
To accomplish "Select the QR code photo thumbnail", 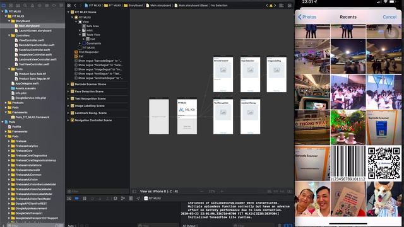I will pos(384,163).
